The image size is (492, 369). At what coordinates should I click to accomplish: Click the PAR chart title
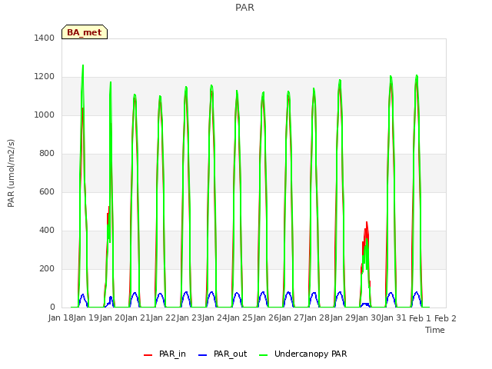[244, 8]
